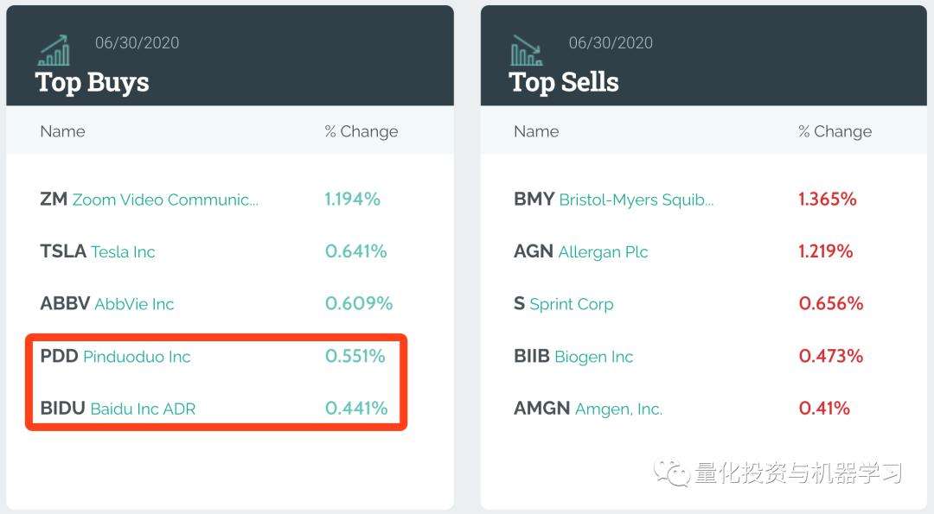Click the WeChat logo icon in watermark

[671, 473]
